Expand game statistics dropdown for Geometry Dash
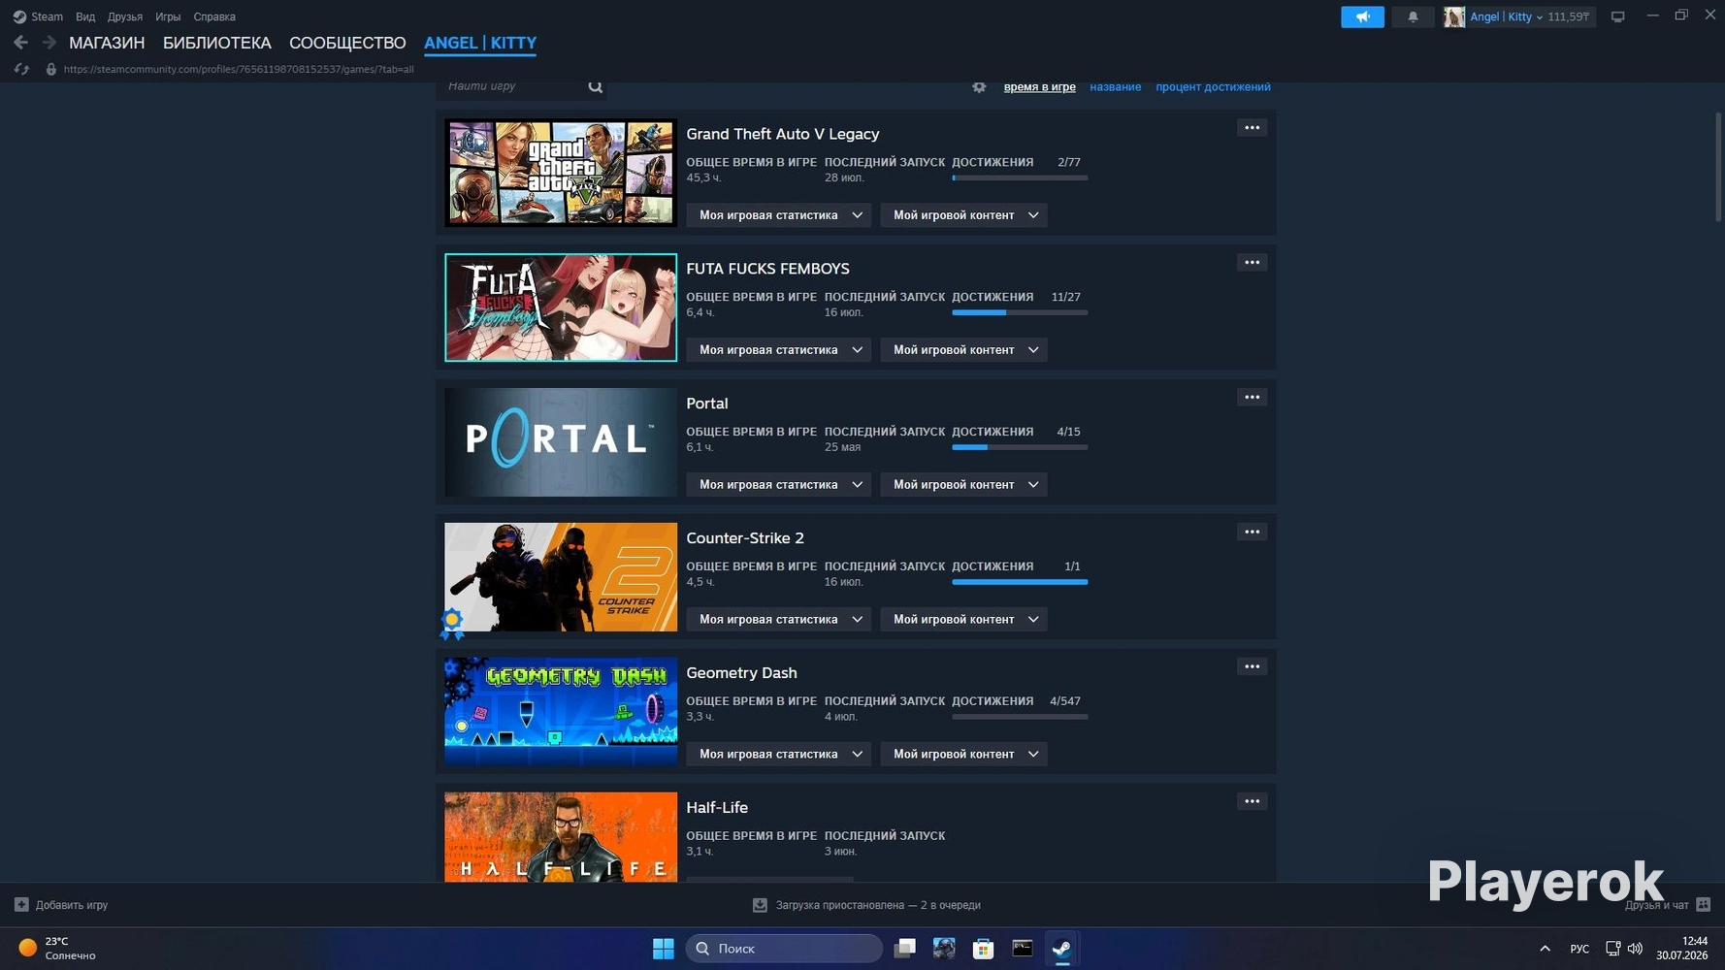The height and width of the screenshot is (970, 1725). (778, 755)
